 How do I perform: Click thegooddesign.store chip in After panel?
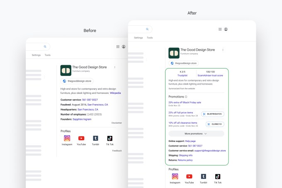[184, 63]
